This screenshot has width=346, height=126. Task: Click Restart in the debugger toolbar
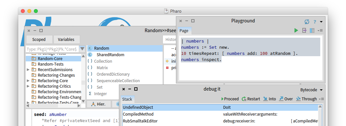coord(251,99)
